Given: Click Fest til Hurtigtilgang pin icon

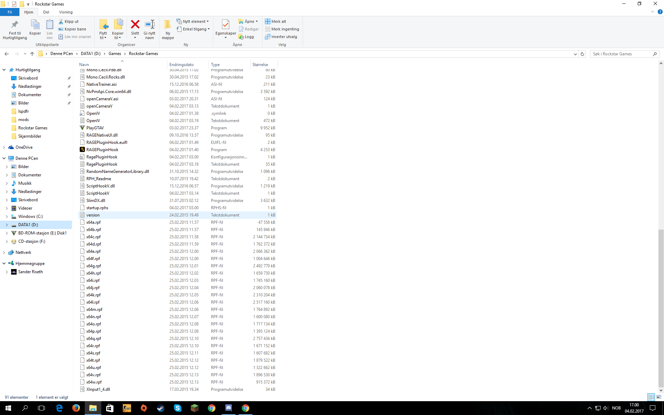Looking at the screenshot, I should coord(15,25).
